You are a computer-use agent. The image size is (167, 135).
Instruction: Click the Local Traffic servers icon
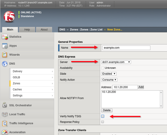[x=5, y=114]
